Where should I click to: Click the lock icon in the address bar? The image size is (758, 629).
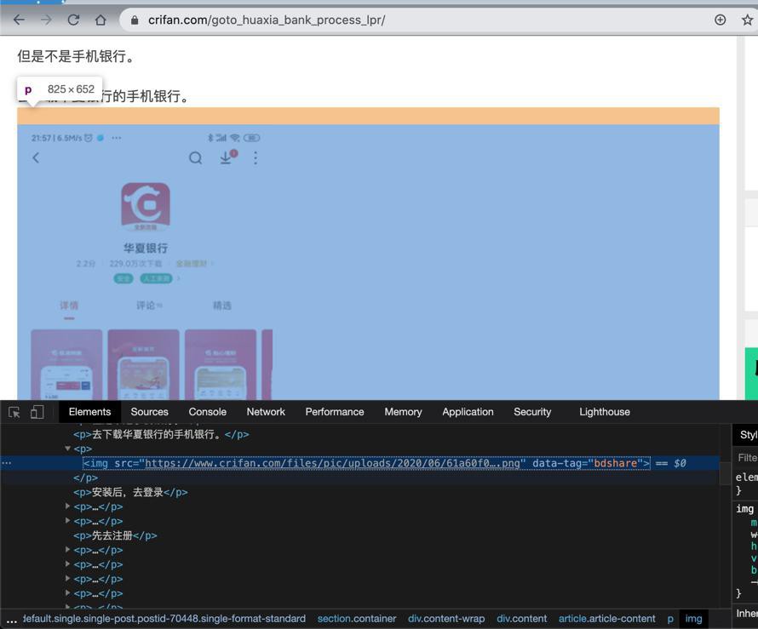(x=135, y=20)
